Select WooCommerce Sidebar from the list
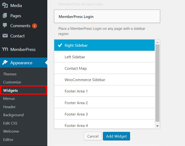This screenshot has width=185, height=146. pos(104,80)
